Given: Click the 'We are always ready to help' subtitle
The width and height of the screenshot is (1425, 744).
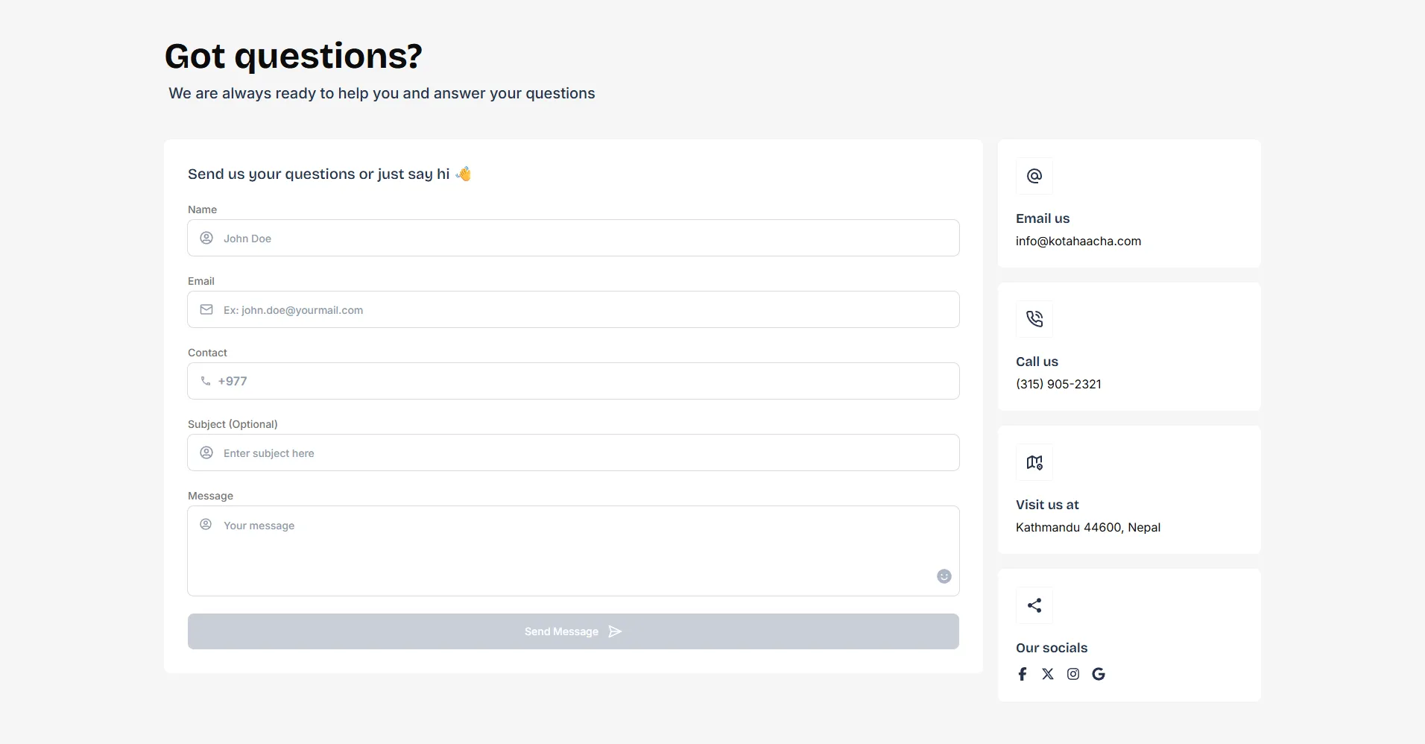Looking at the screenshot, I should (x=382, y=93).
